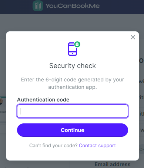Open the Contact support link

pos(97,146)
